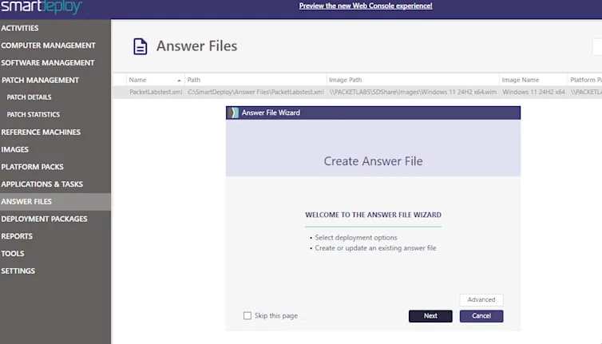Open Computer Management in sidebar
The height and width of the screenshot is (344, 602).
48,45
